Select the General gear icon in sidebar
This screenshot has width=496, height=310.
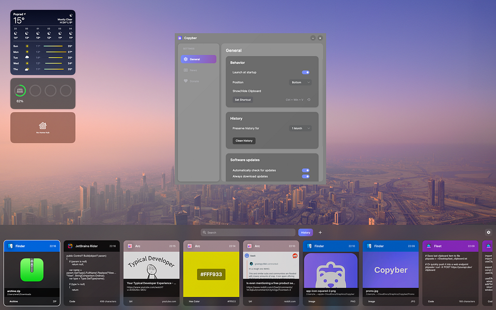pos(185,59)
